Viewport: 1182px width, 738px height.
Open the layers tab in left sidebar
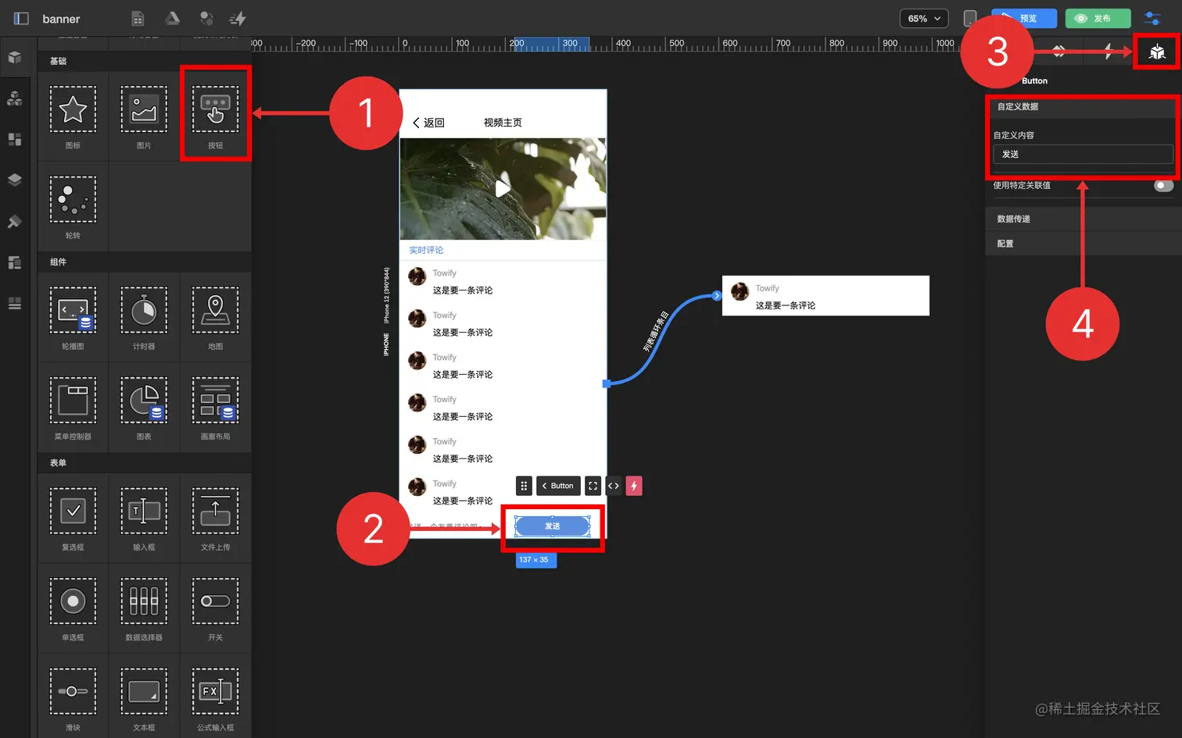click(14, 180)
